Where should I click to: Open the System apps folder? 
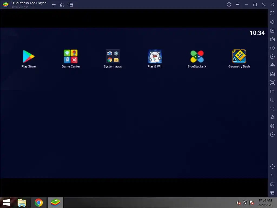[113, 56]
